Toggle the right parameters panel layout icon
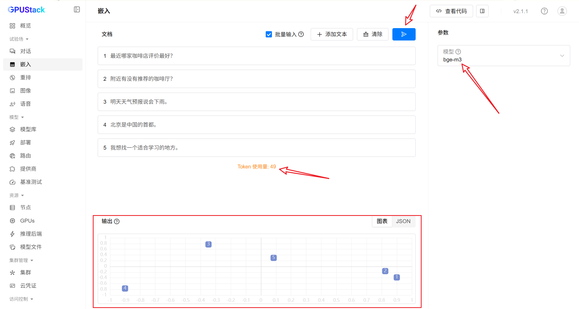 tap(482, 11)
